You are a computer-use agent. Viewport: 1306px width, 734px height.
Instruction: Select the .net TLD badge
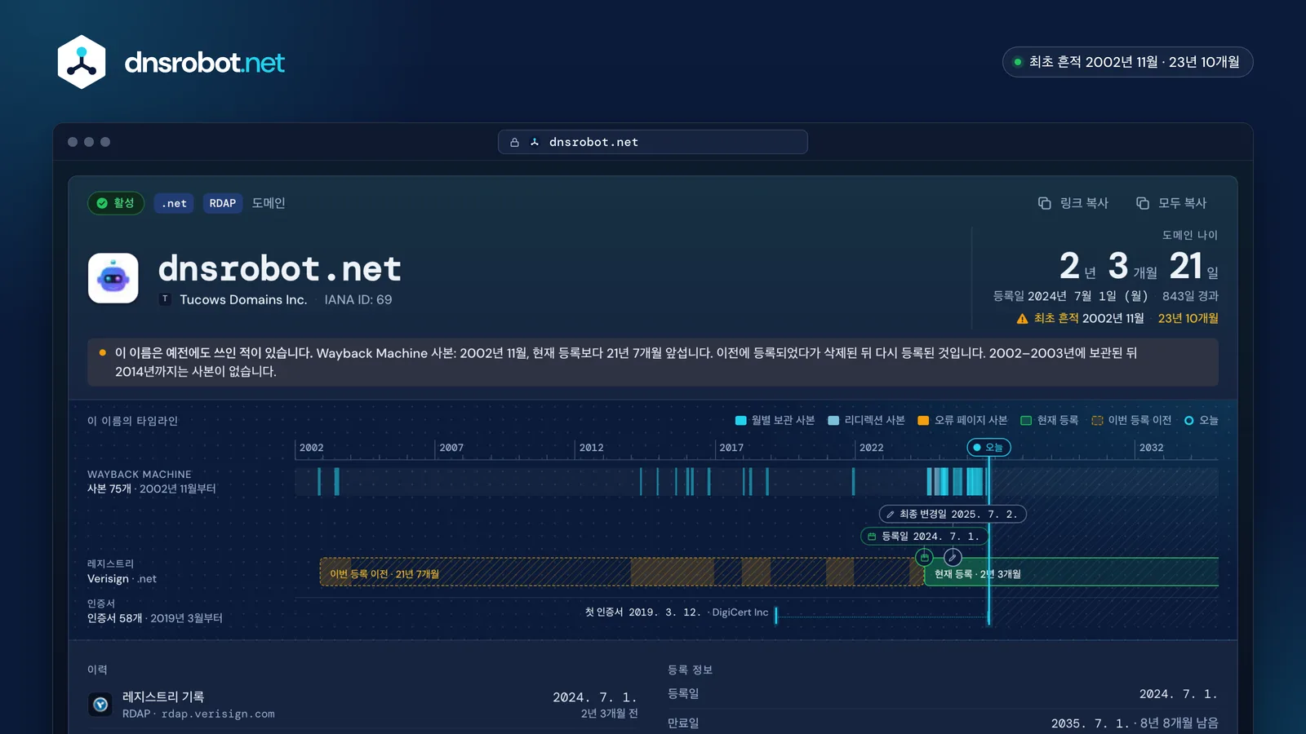pyautogui.click(x=174, y=203)
